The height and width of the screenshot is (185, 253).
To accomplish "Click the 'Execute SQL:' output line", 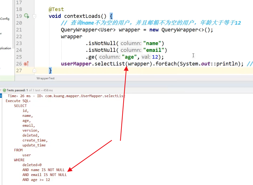I will [x=18, y=101].
